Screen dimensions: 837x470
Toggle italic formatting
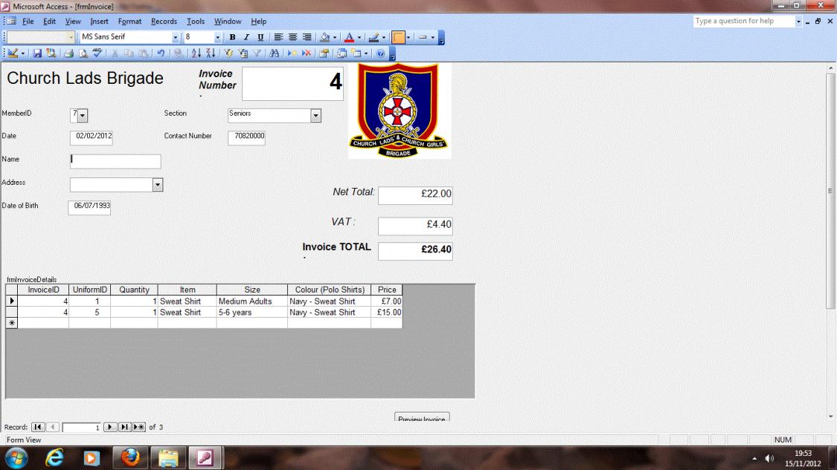click(246, 37)
